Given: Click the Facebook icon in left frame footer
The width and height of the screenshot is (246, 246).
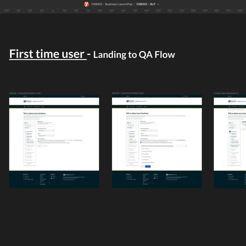Looking at the screenshot, I should pyautogui.click(x=52, y=176).
